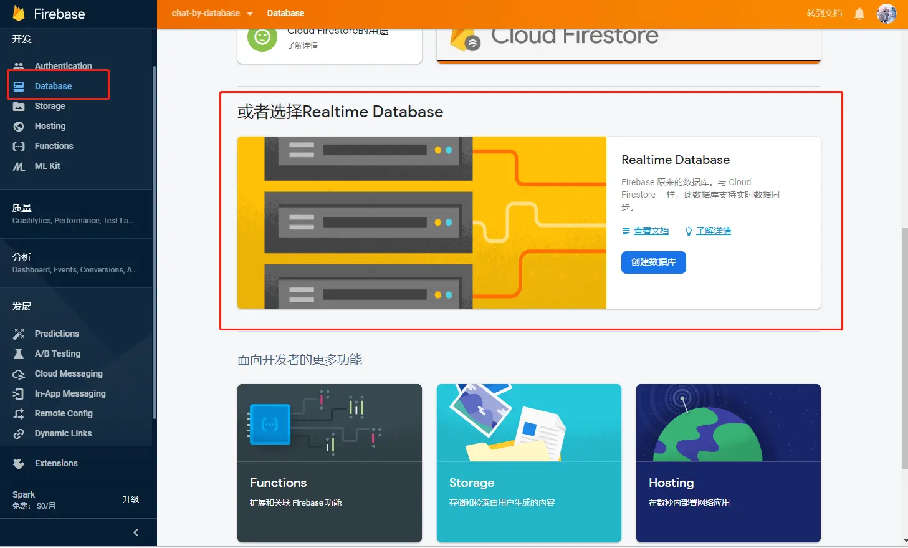The height and width of the screenshot is (548, 908).
Task: Click 查看文档 link
Action: [x=651, y=231]
